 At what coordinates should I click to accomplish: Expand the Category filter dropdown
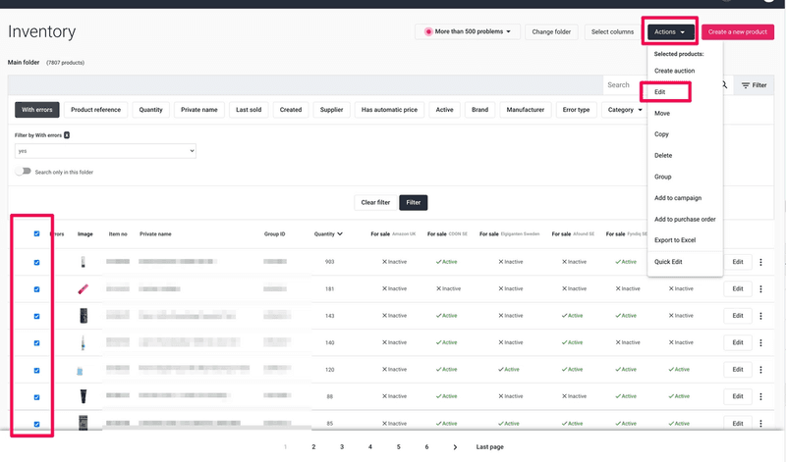coord(625,110)
